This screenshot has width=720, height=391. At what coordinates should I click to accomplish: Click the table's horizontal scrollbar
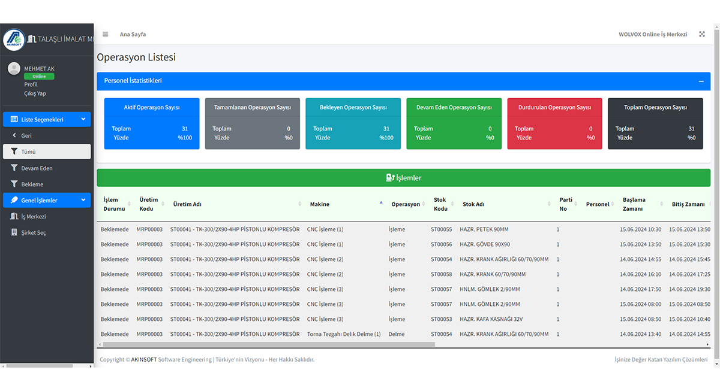[x=268, y=344]
